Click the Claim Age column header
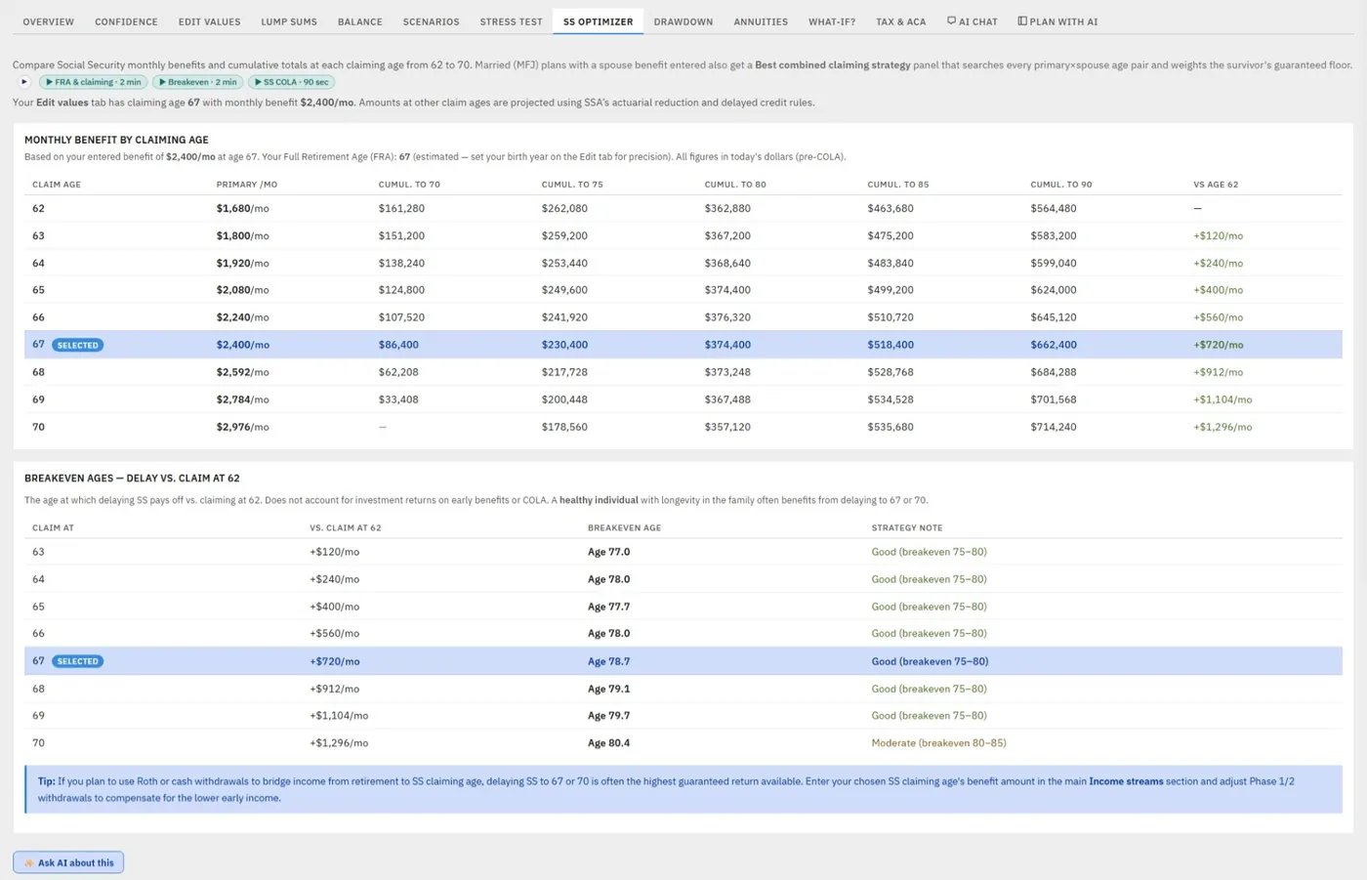Image resolution: width=1367 pixels, height=880 pixels. [x=57, y=185]
